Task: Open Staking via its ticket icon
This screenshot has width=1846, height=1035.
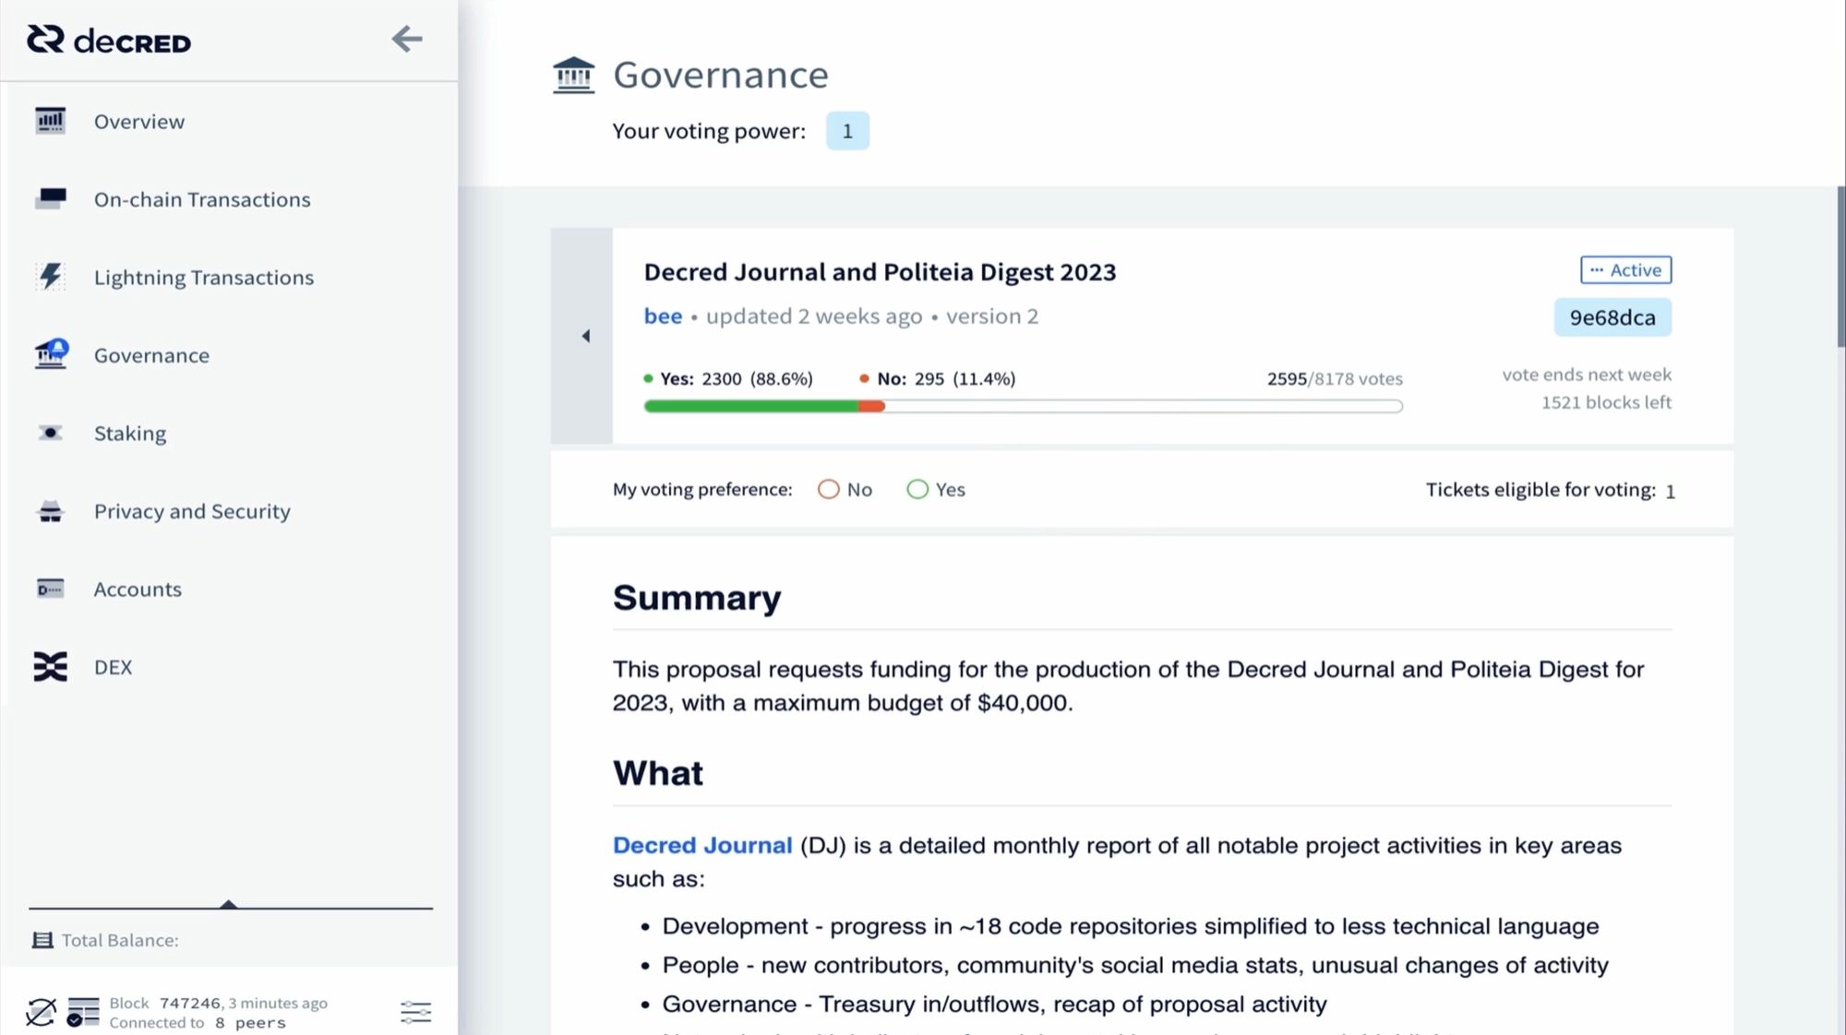Action: 51,433
